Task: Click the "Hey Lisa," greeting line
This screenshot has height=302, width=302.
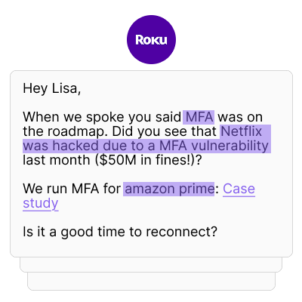Action: (52, 88)
